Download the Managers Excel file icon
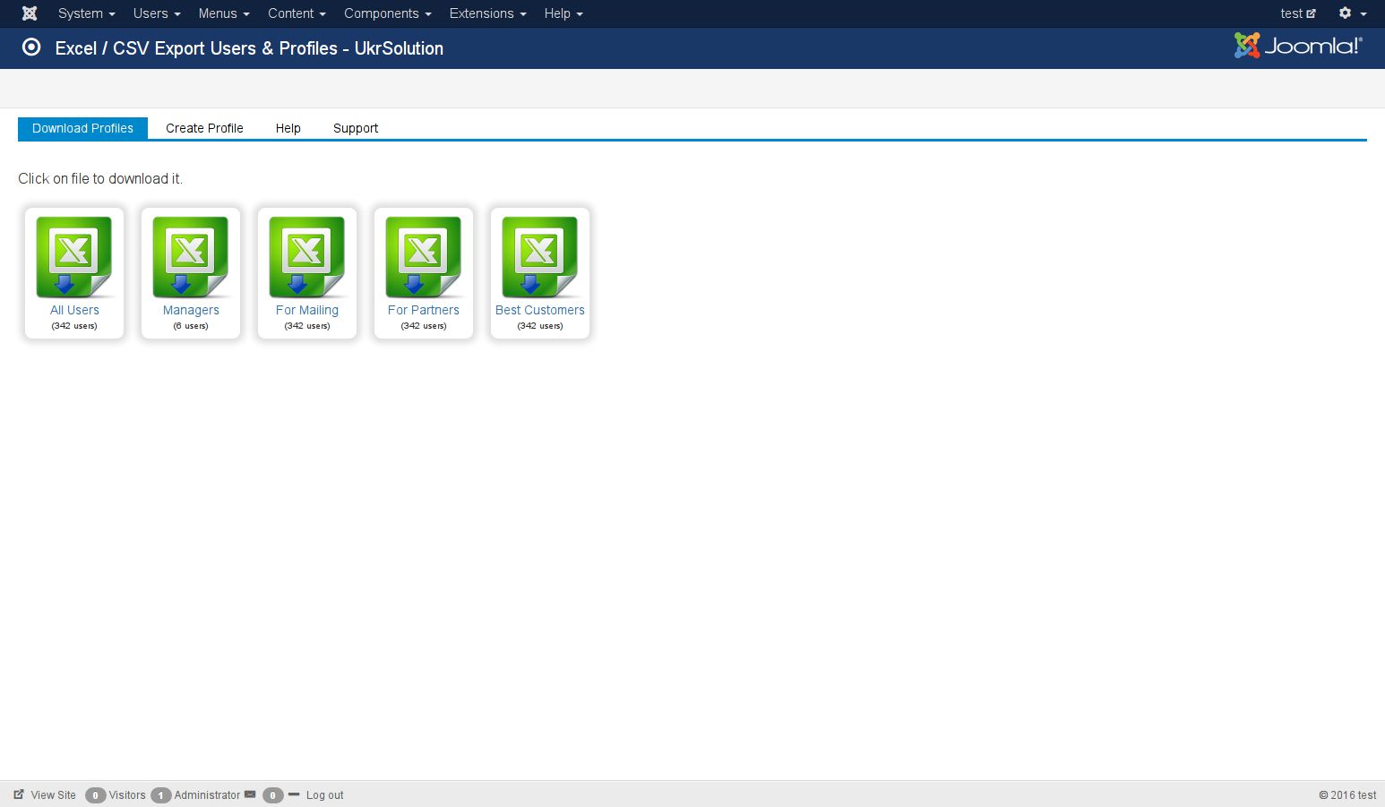 191,257
